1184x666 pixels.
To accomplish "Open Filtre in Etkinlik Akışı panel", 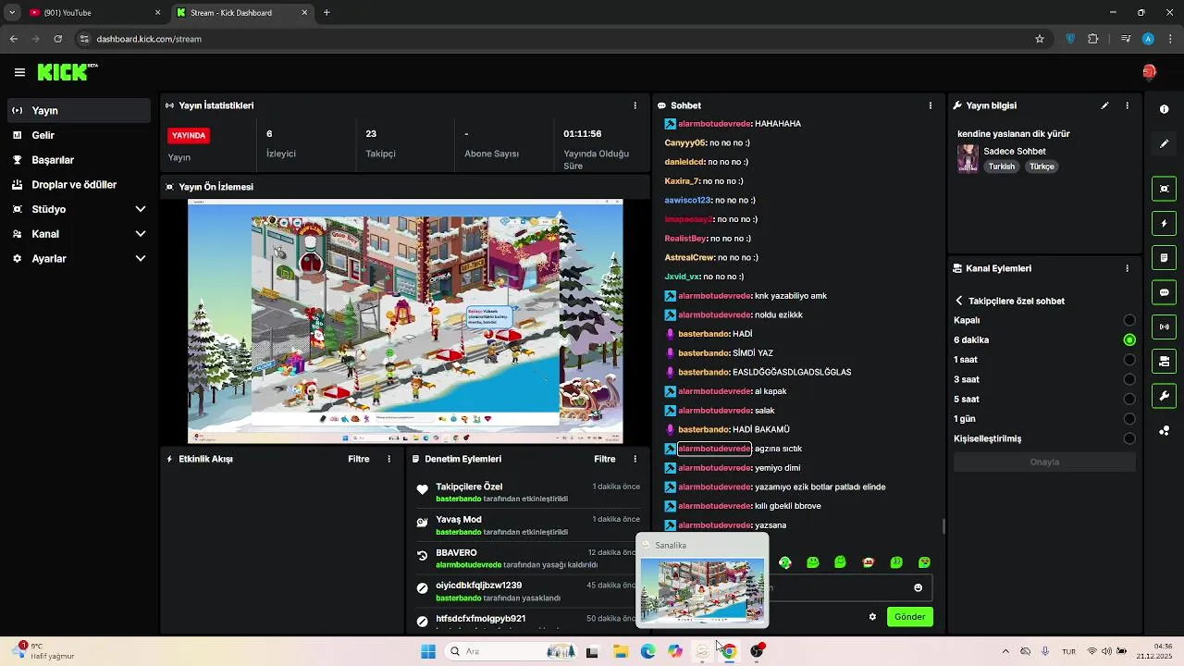I will (358, 459).
